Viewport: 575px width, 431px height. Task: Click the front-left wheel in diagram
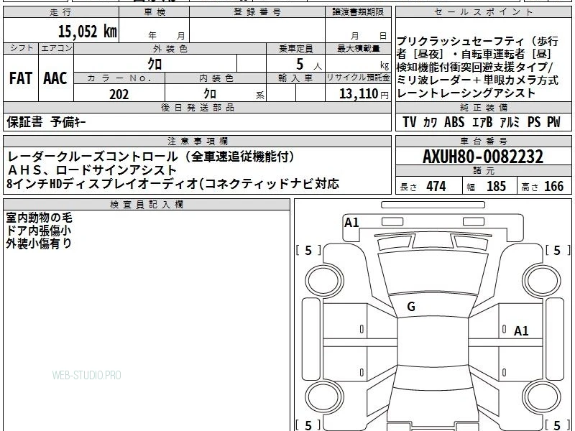[x=324, y=281]
